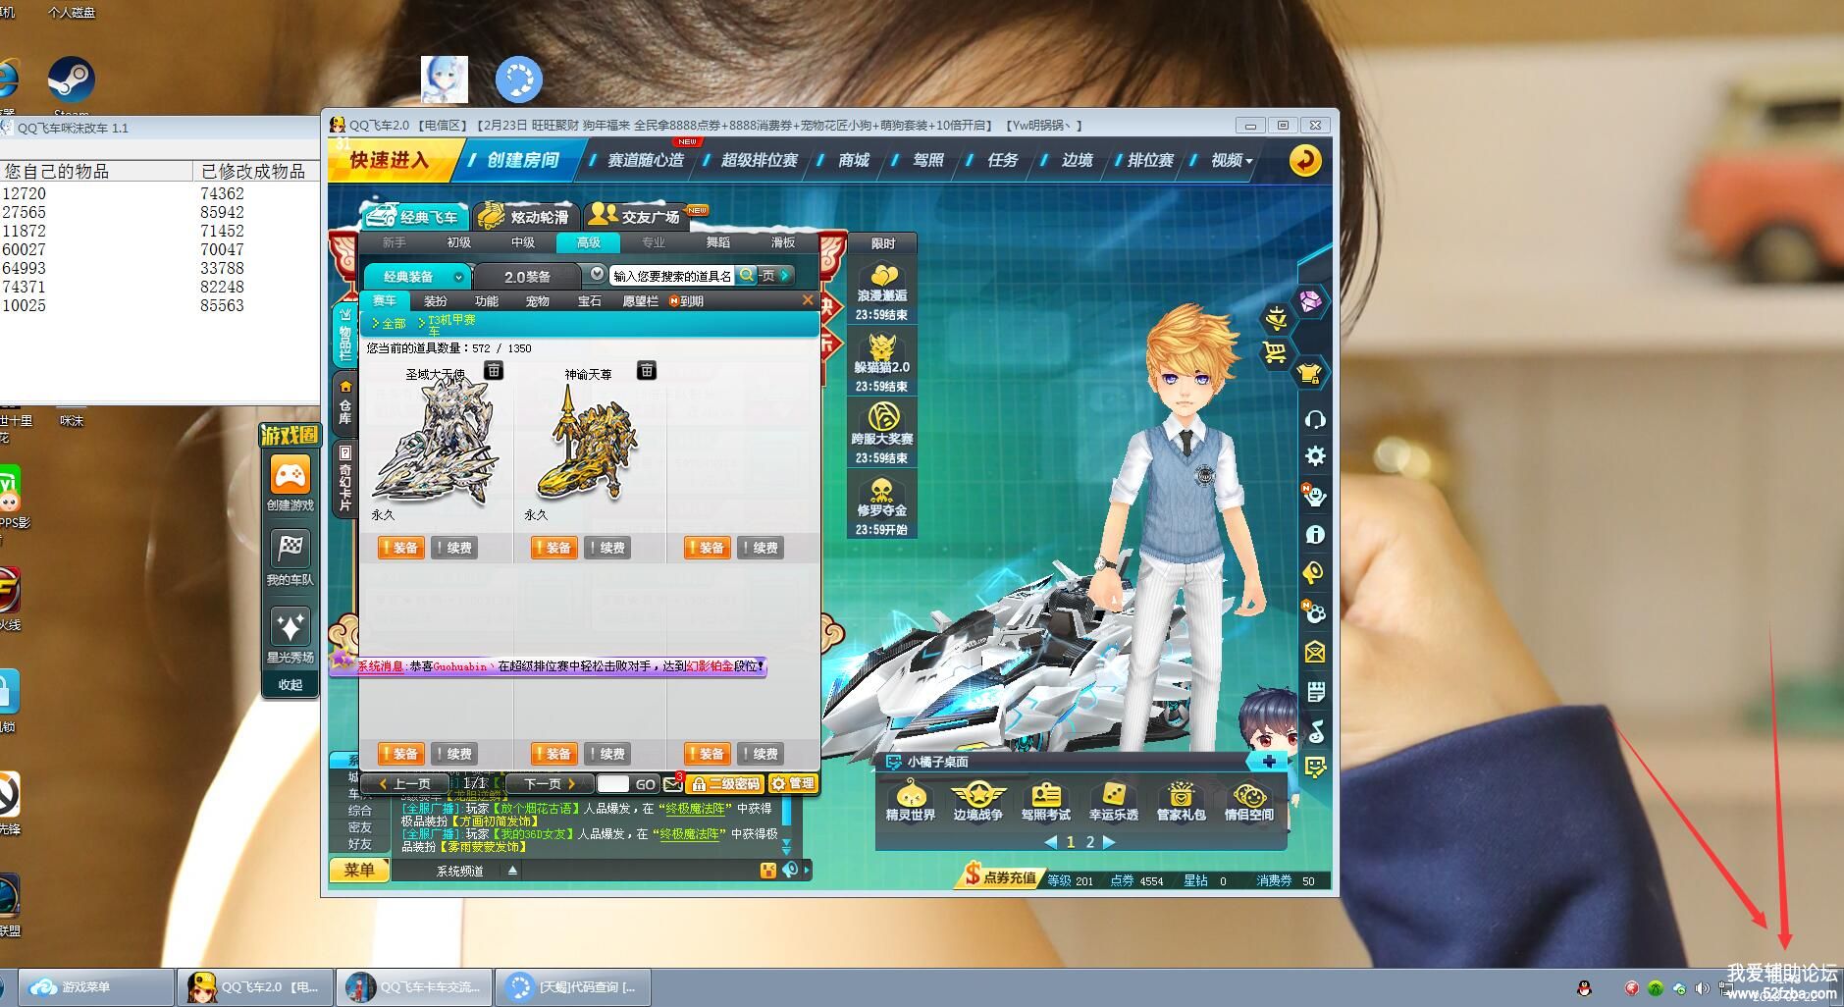Select the 全部 category filter
Viewport: 1844px width, 1007px height.
pyautogui.click(x=390, y=323)
